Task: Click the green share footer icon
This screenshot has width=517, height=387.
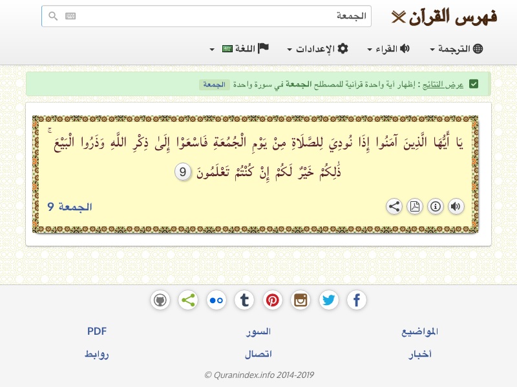Action: [188, 300]
